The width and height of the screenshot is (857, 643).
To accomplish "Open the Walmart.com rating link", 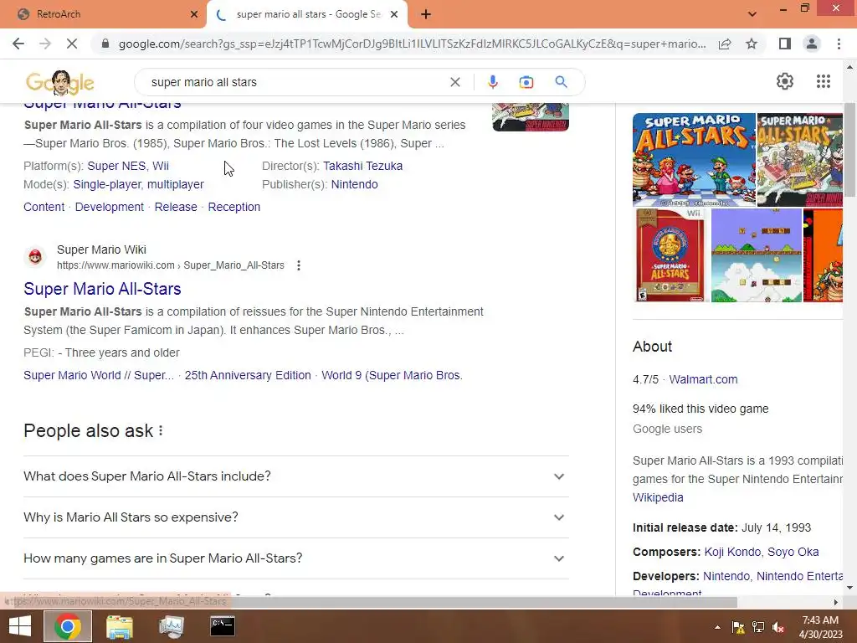I will point(703,379).
